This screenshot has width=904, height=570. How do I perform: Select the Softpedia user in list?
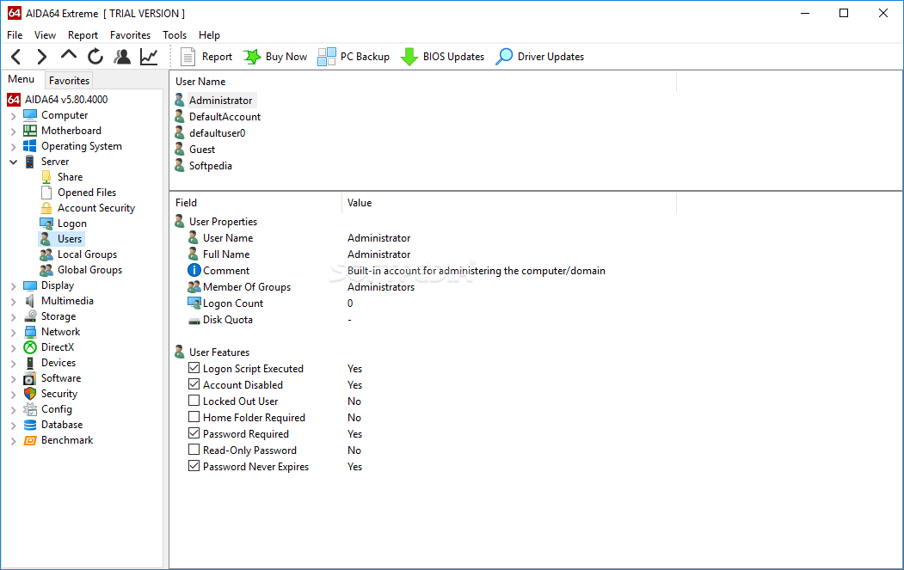click(211, 166)
